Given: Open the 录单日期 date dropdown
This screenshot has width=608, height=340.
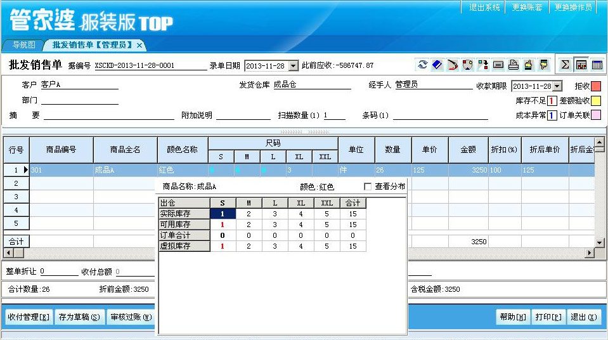Looking at the screenshot, I should (x=293, y=66).
